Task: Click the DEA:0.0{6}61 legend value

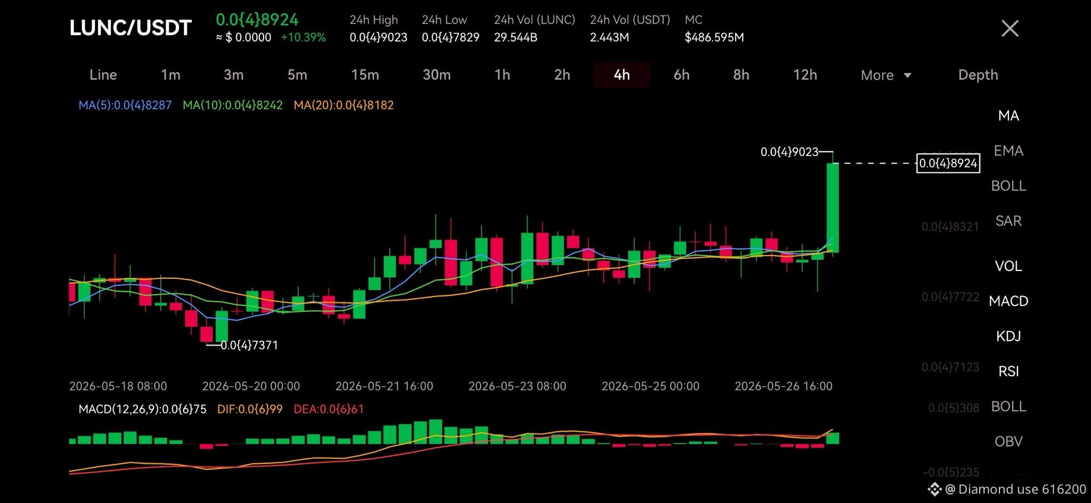Action: point(329,409)
